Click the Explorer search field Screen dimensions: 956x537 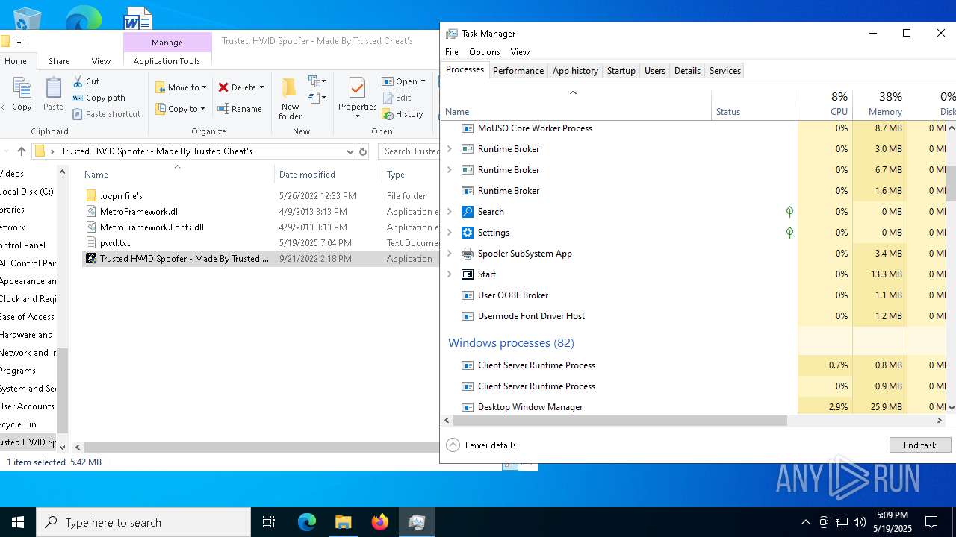(x=409, y=151)
